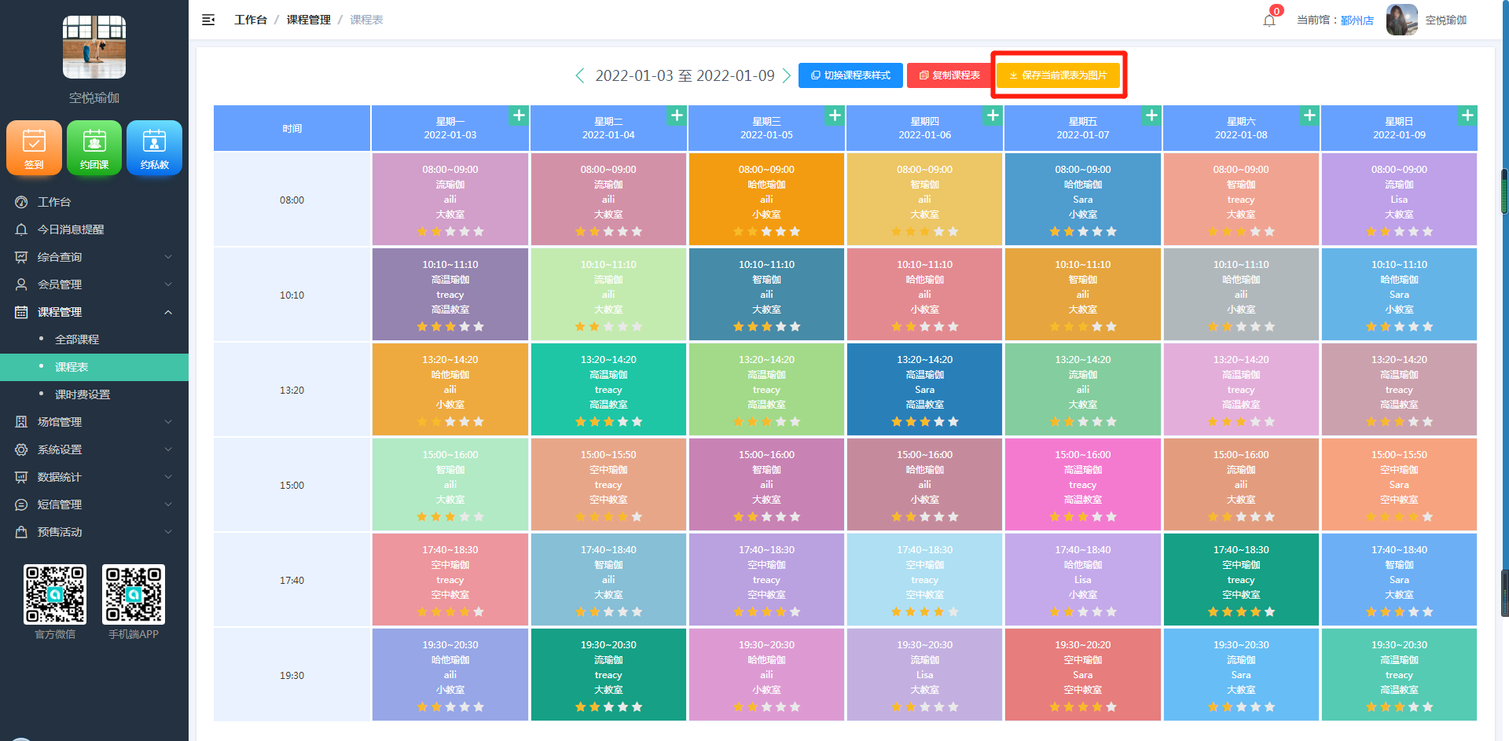
Task: Click the 复制课程表 button
Action: coord(949,75)
